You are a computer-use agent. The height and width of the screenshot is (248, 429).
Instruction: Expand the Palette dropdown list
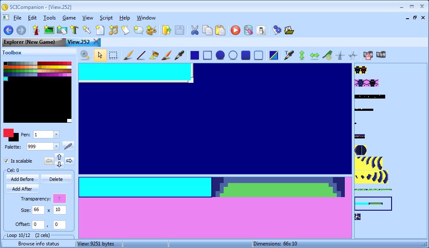tap(56, 147)
